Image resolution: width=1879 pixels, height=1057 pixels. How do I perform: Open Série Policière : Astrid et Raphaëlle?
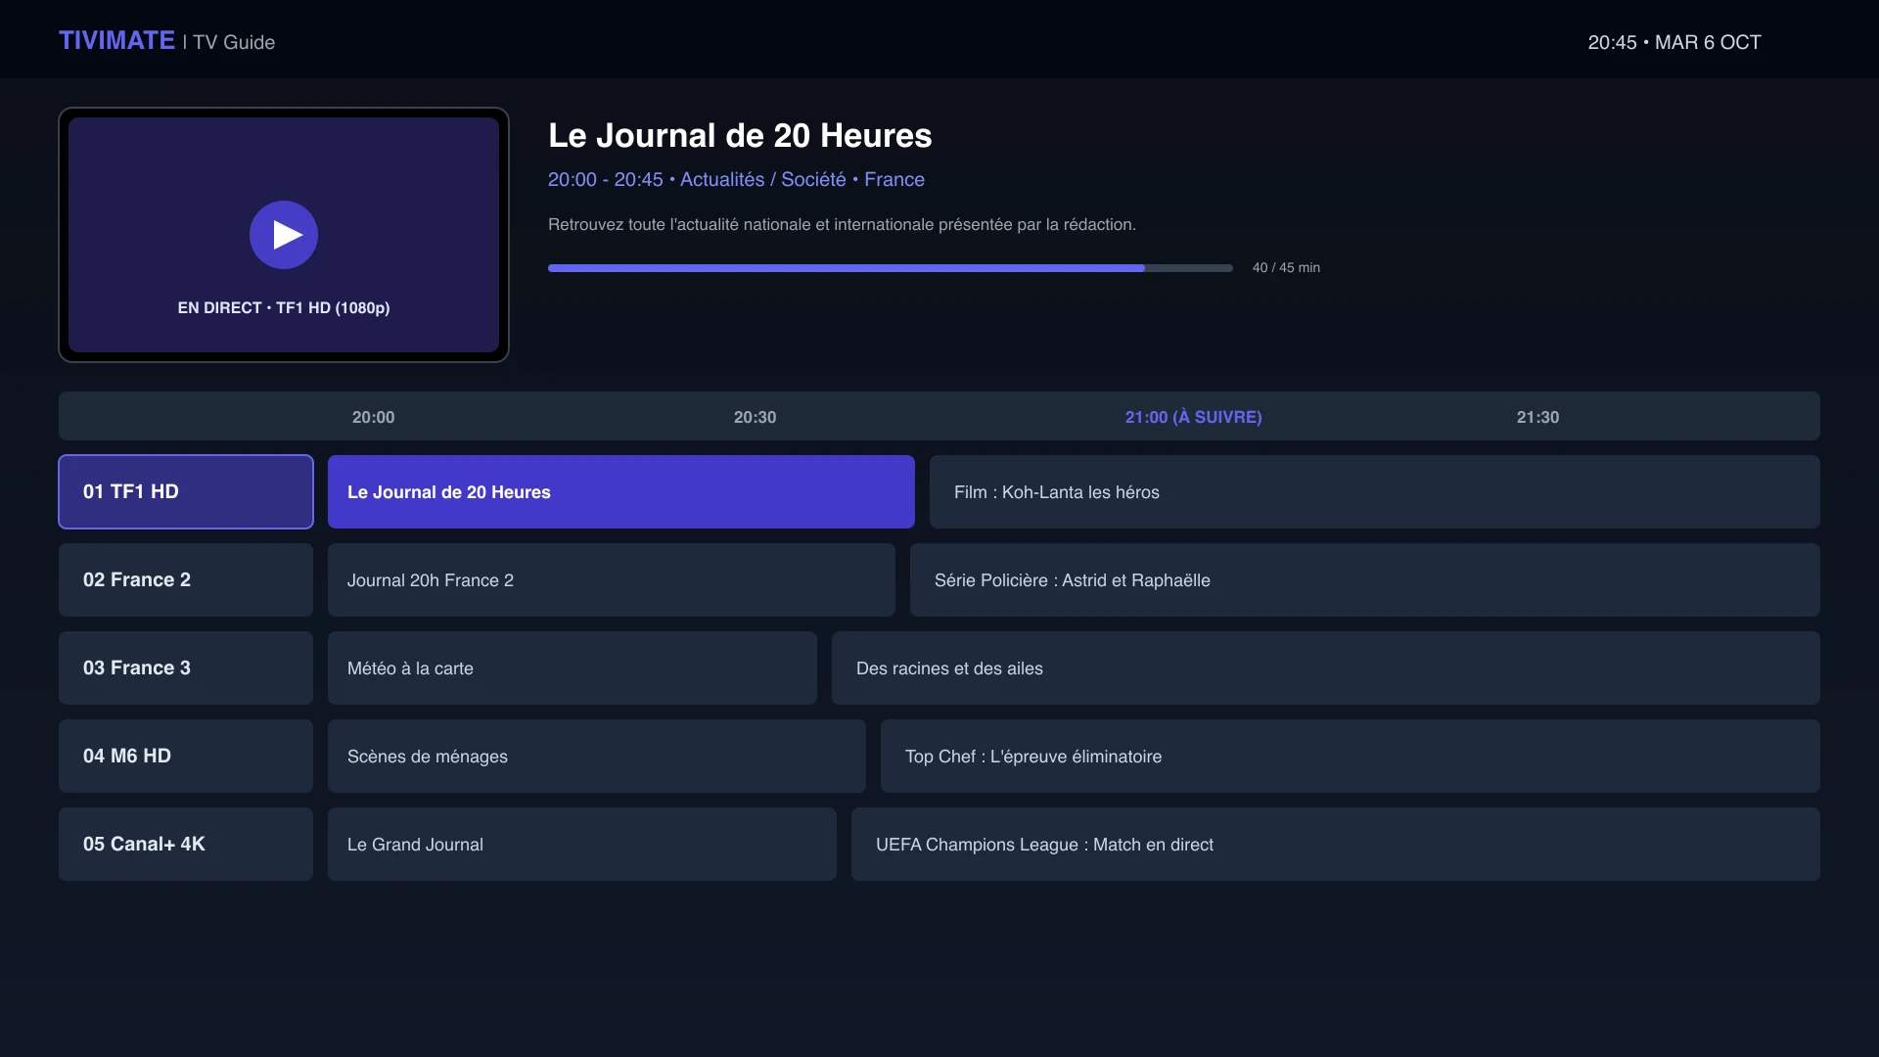pos(1365,579)
